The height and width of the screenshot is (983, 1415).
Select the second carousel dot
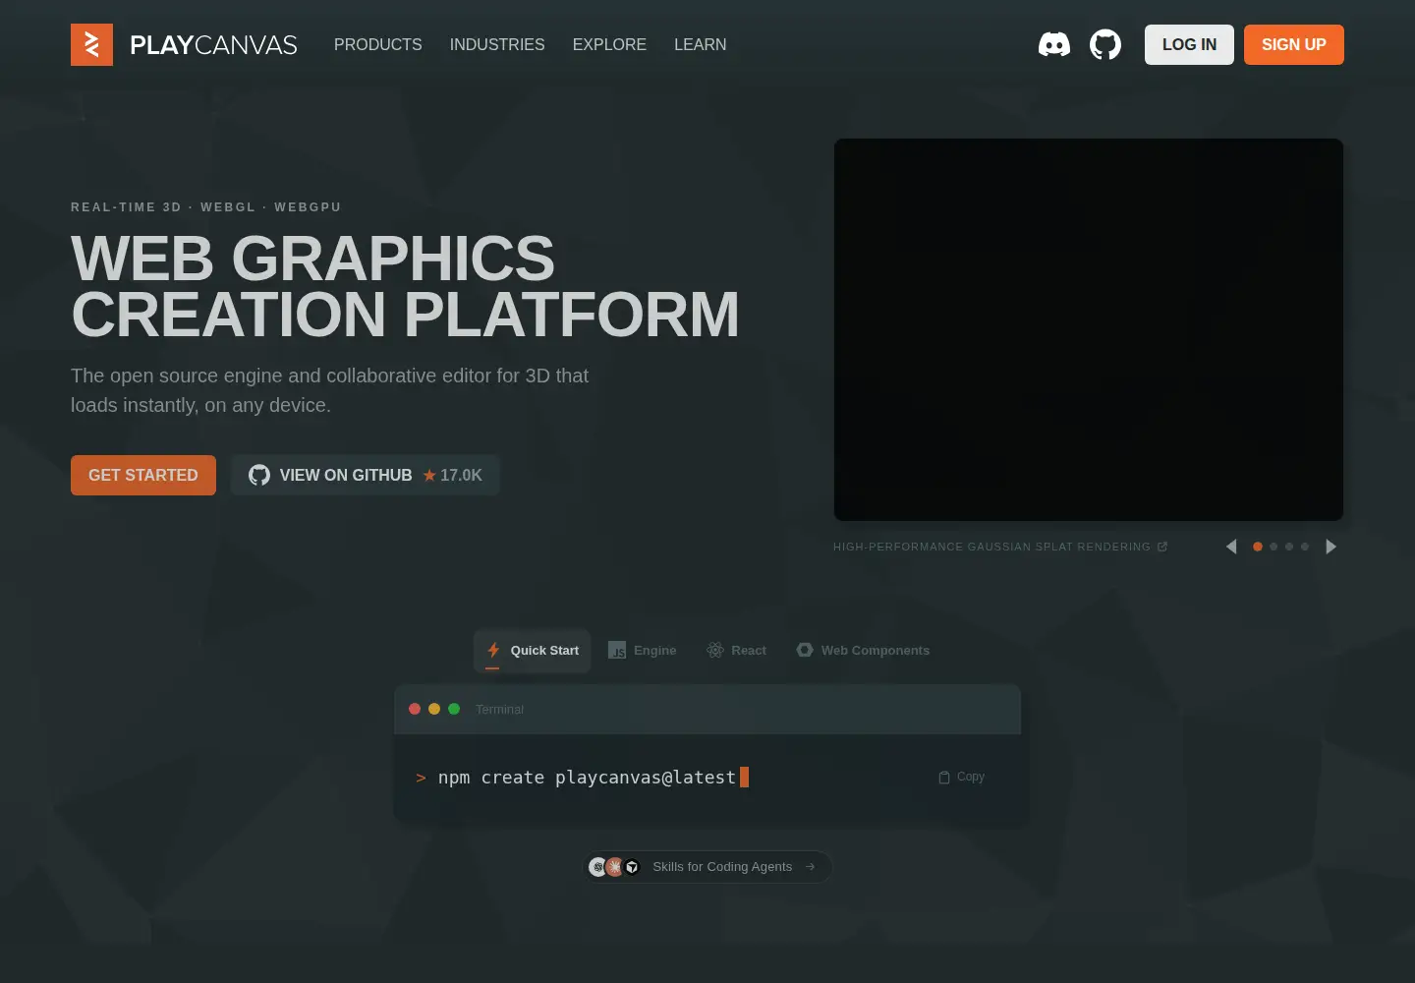click(1273, 547)
